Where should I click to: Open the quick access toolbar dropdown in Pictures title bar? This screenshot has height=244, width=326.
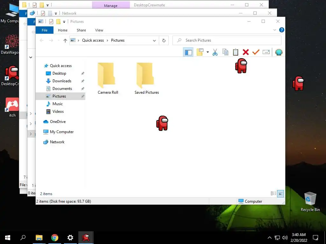tap(64, 22)
